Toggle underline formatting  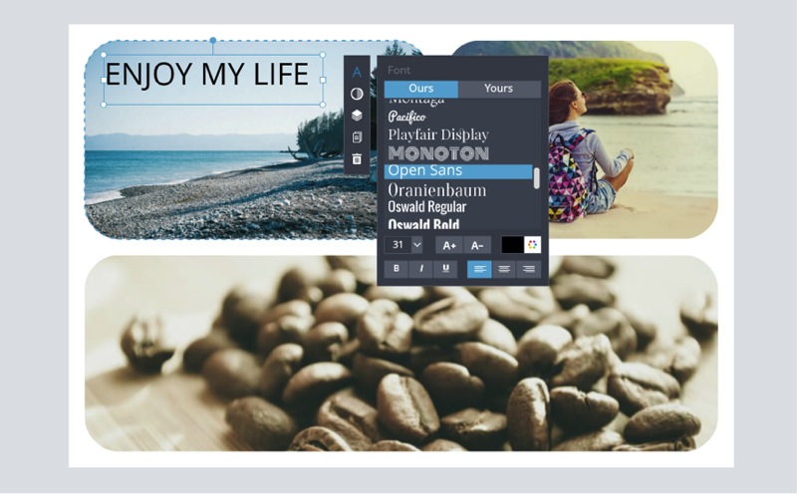click(x=445, y=269)
